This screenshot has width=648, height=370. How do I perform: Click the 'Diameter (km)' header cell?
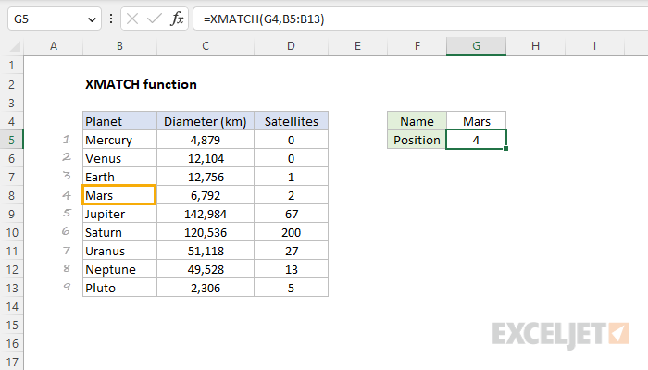(206, 121)
